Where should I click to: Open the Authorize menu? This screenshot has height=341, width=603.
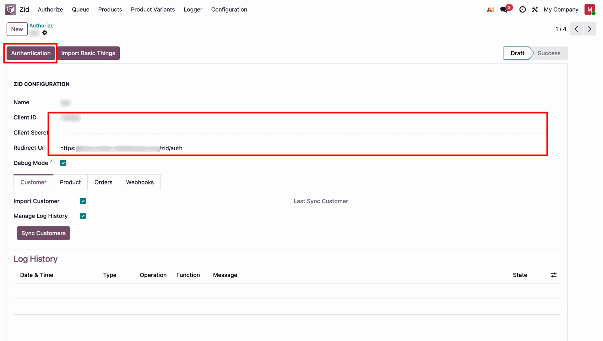click(50, 9)
